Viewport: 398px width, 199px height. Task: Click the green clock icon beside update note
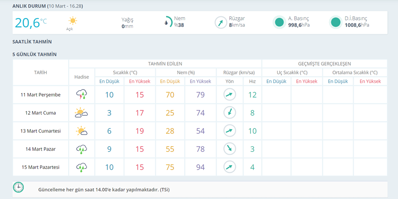coord(19,188)
